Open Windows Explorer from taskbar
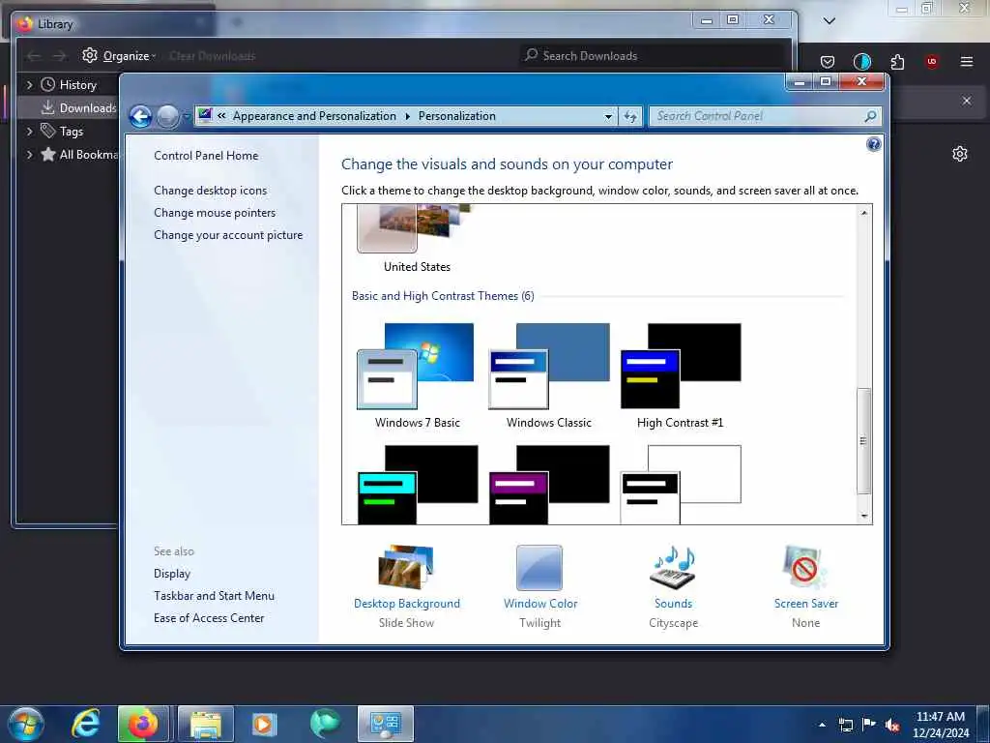 [x=206, y=724]
